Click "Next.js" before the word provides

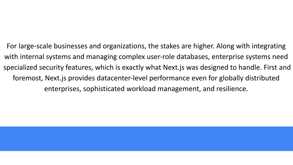pyautogui.click(x=56, y=78)
